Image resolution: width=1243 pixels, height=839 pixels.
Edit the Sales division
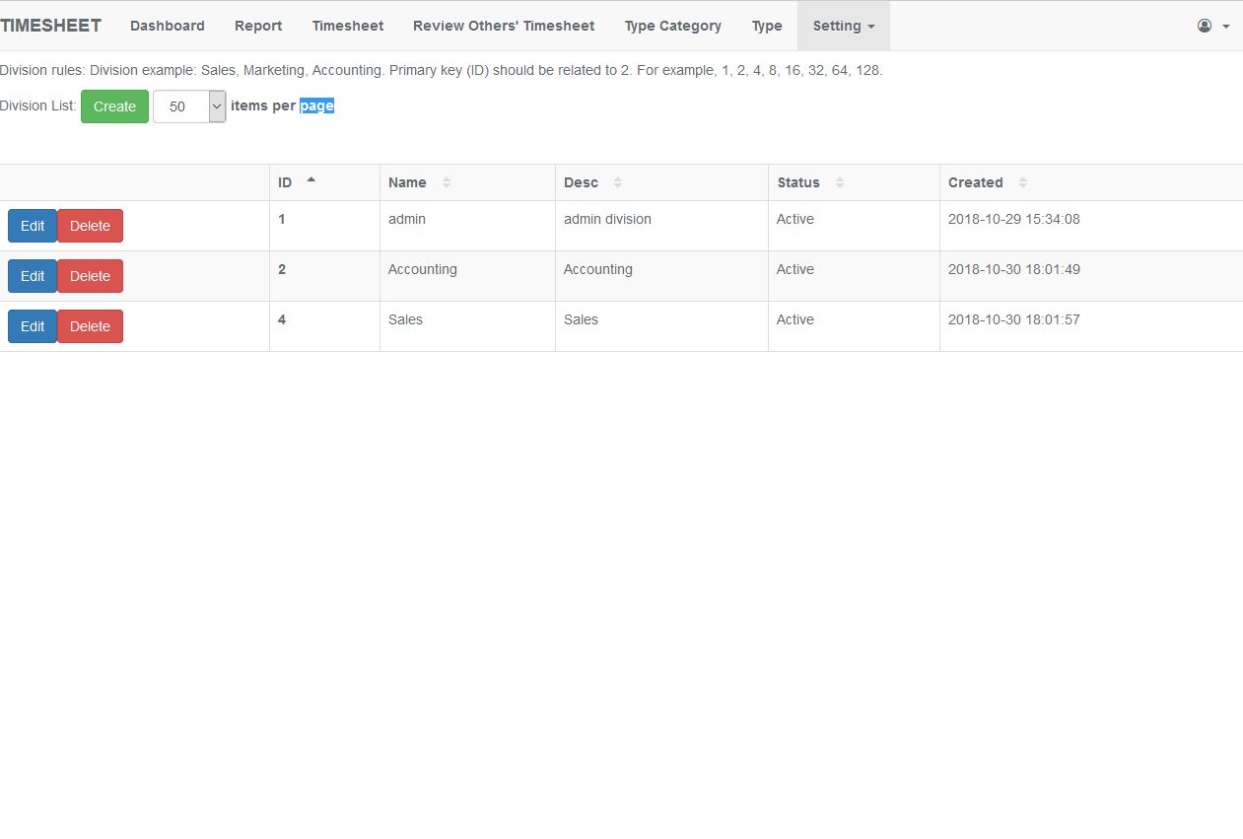(32, 326)
